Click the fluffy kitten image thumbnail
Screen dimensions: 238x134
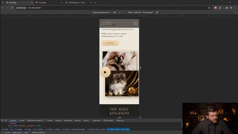pyautogui.click(x=122, y=83)
